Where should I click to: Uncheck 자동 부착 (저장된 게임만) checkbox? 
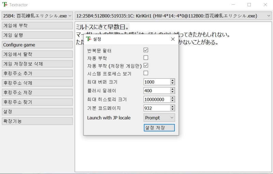point(146,65)
